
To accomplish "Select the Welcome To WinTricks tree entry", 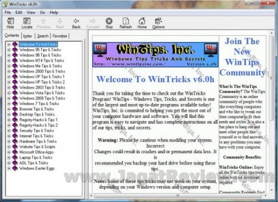I will [38, 45].
